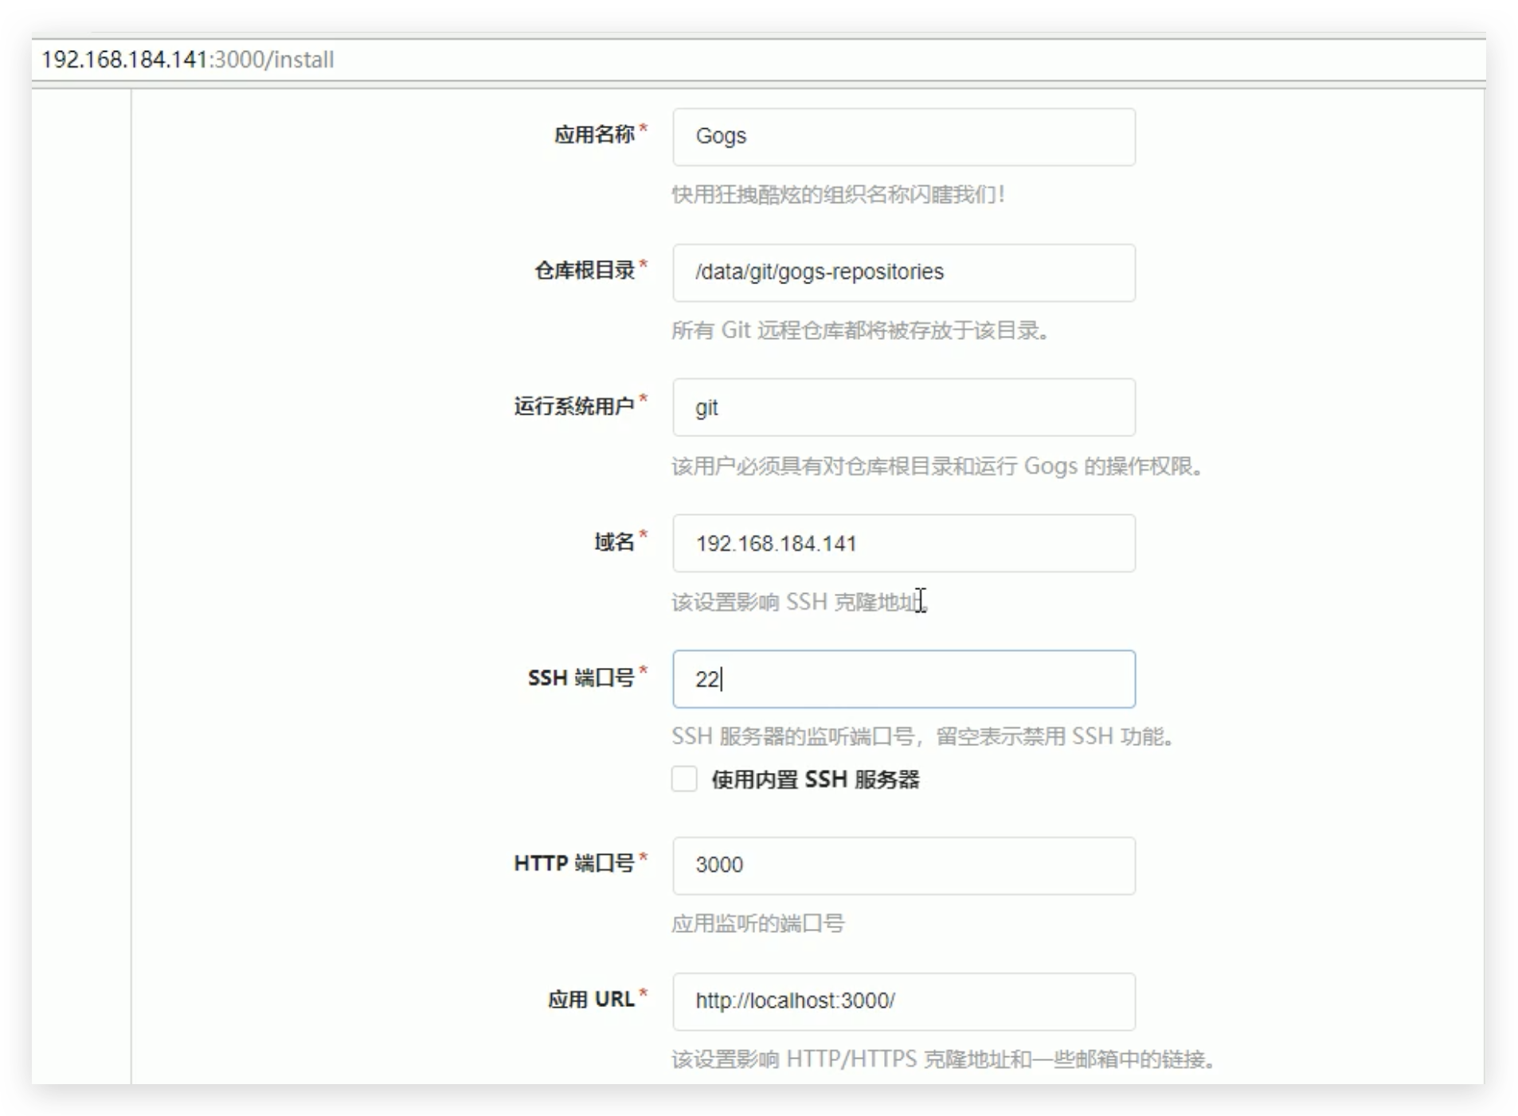
Task: Click the HTTP 端口号 field showing 3000
Action: coord(904,865)
